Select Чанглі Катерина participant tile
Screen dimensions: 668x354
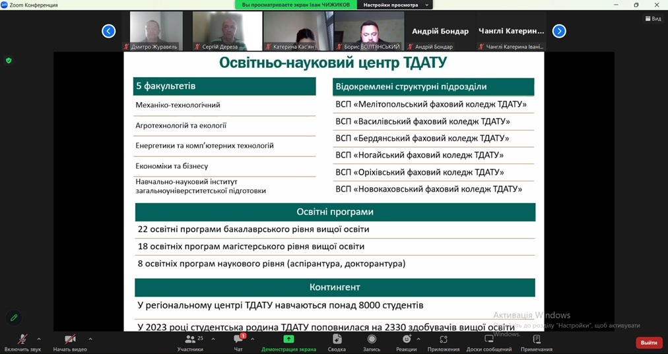pyautogui.click(x=511, y=31)
